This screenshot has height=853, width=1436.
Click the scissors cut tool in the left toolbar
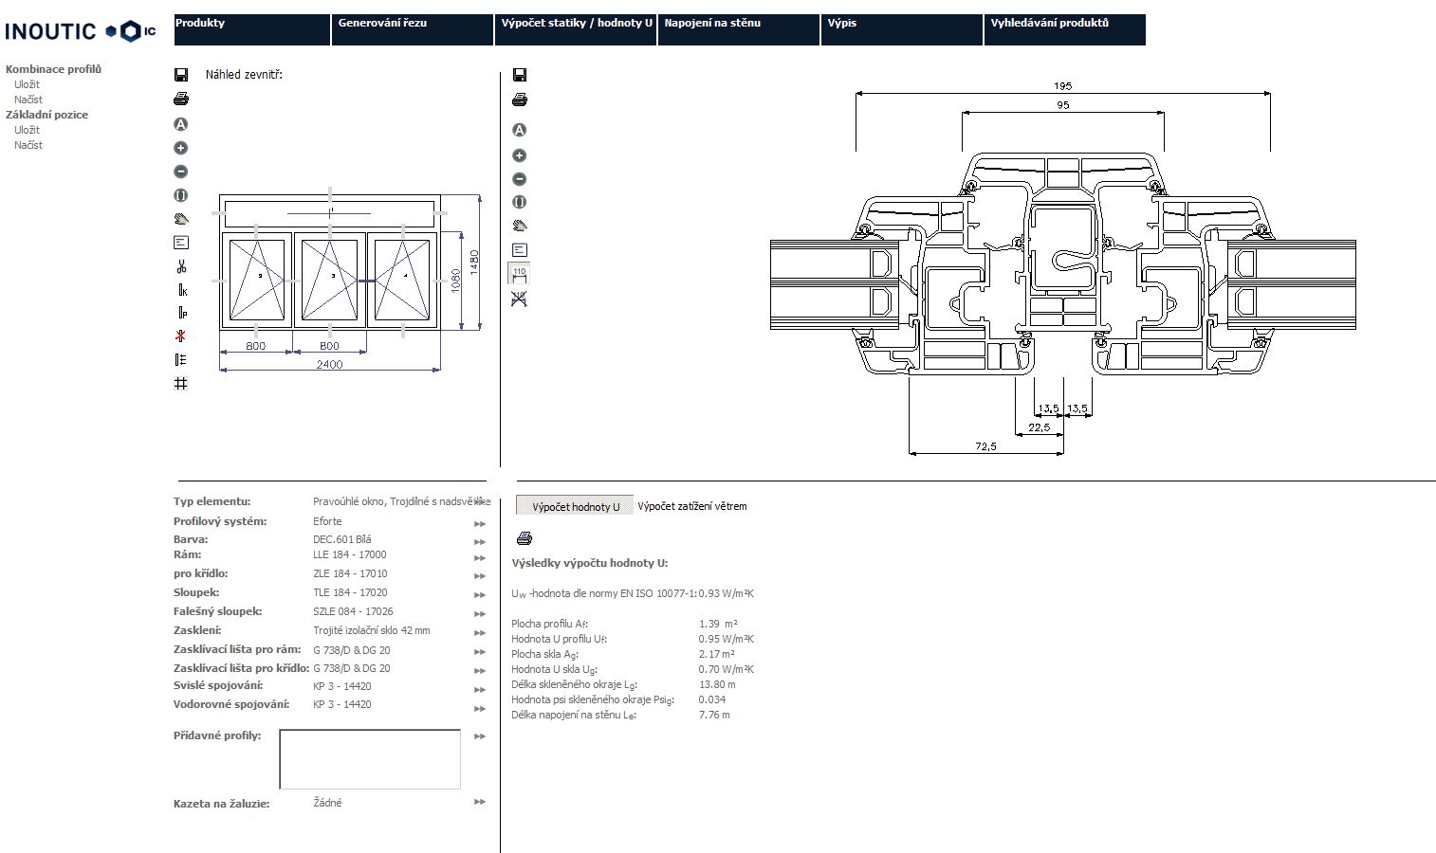click(180, 268)
